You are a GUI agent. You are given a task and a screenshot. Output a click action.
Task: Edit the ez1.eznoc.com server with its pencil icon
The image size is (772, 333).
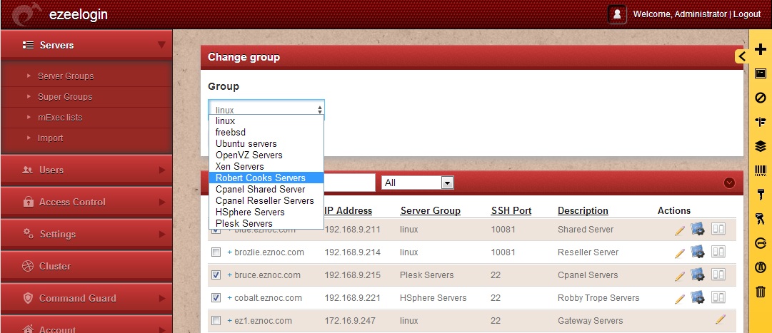pyautogui.click(x=721, y=319)
